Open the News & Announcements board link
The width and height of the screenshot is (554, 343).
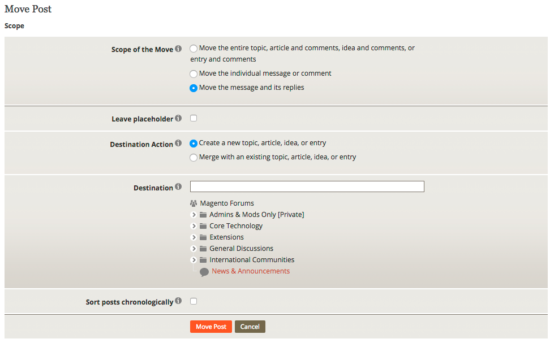(251, 271)
